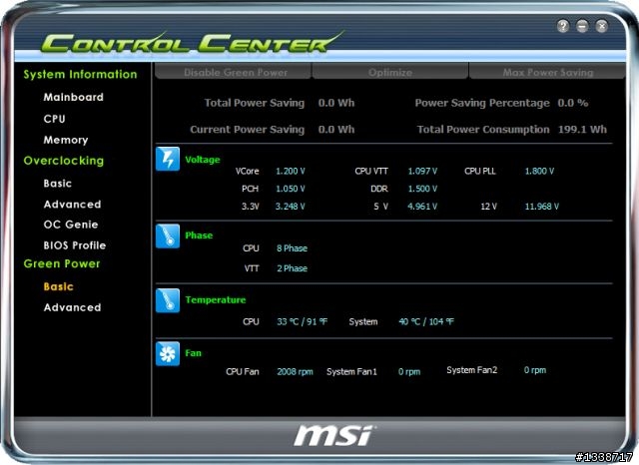Click System temperature 40 °C / 104 °F
This screenshot has height=465, width=639.
pyautogui.click(x=426, y=321)
